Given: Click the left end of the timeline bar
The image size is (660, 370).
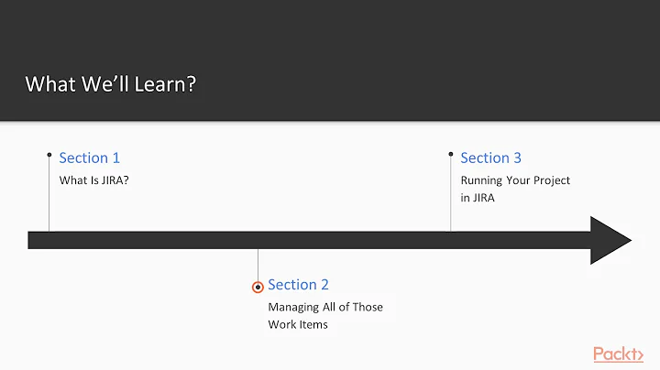Looking at the screenshot, I should [33, 241].
